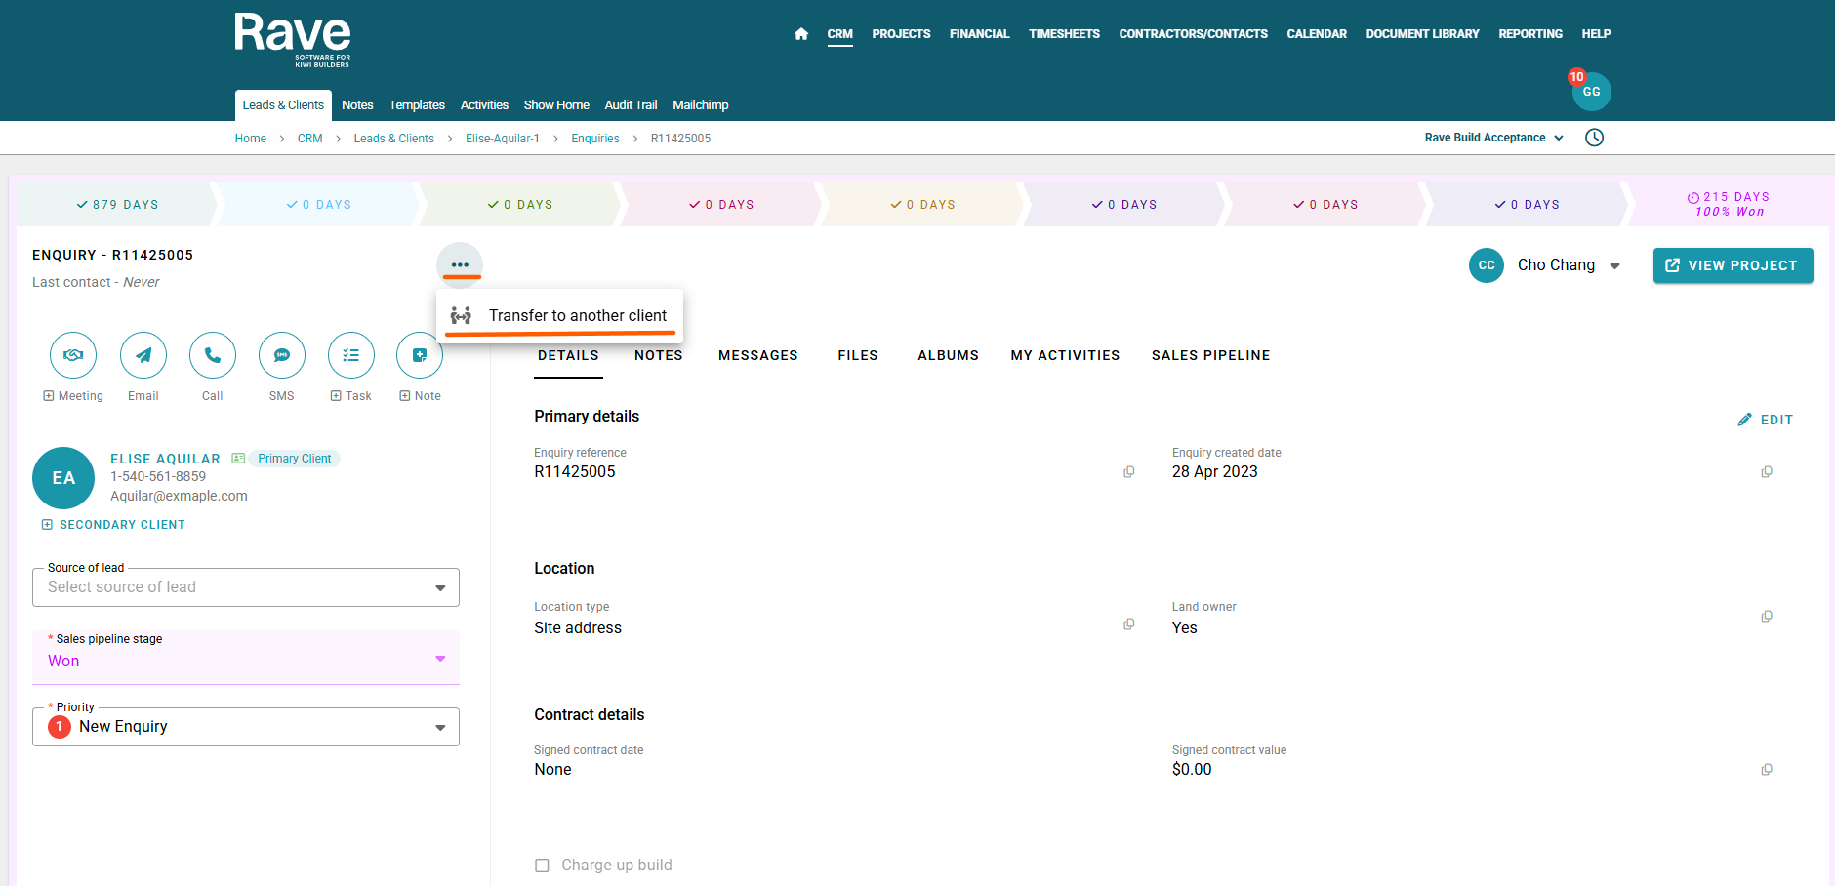The height and width of the screenshot is (886, 1835).
Task: Open the Projects top menu
Action: coord(901,34)
